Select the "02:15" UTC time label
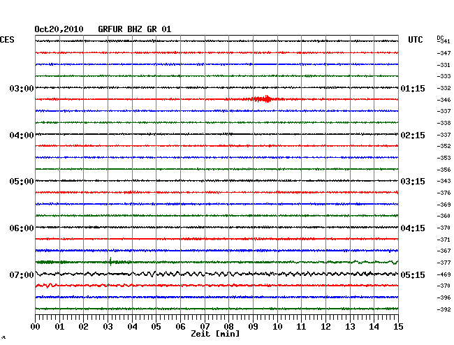The width and height of the screenshot is (454, 345). 413,135
